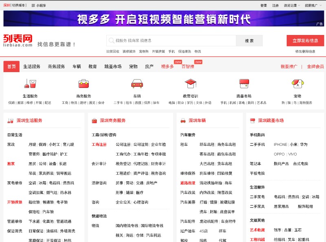The height and width of the screenshot is (242, 326).
Task: Click the 列表网 liebiao.com logo
Action: (18, 41)
